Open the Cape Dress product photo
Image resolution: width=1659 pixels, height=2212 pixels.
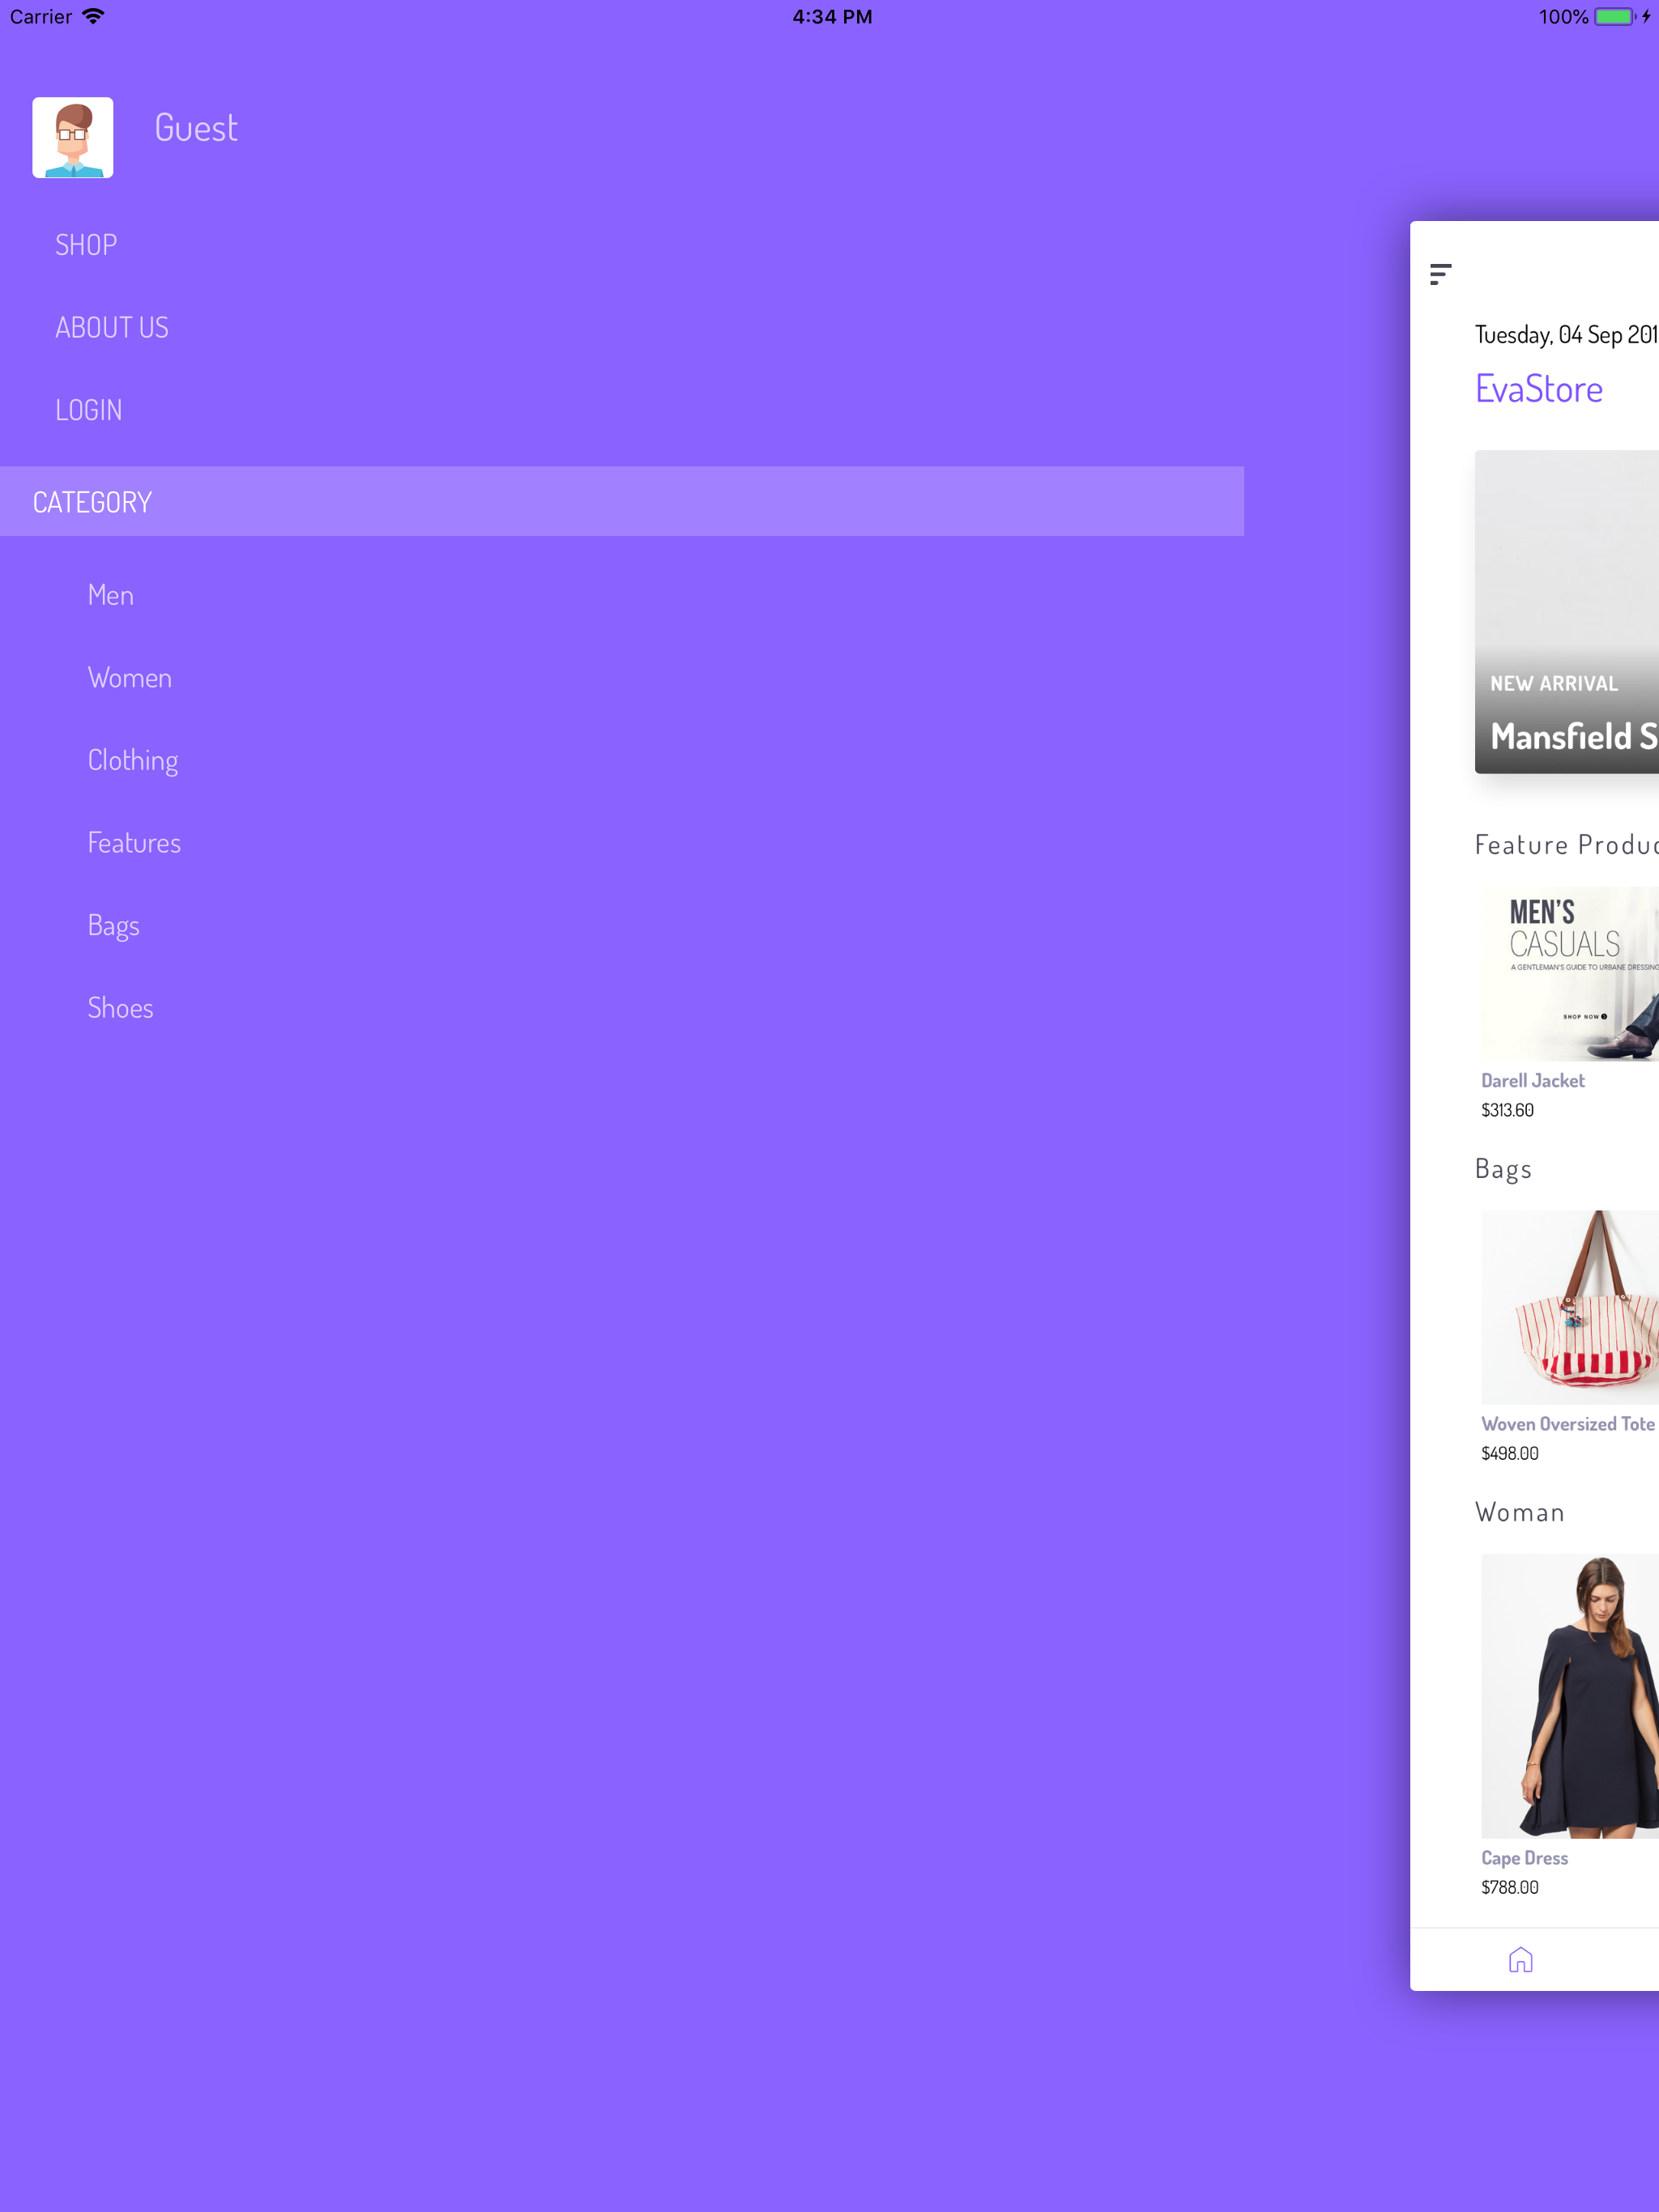1569,1696
